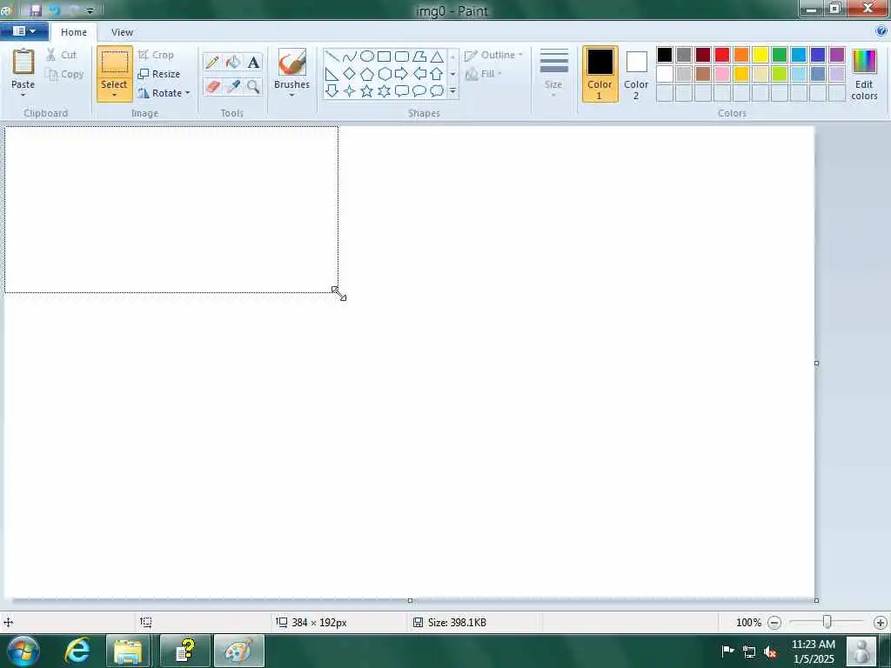Image resolution: width=891 pixels, height=668 pixels.
Task: Choose the Rounded rectangular callout shape
Action: [402, 90]
